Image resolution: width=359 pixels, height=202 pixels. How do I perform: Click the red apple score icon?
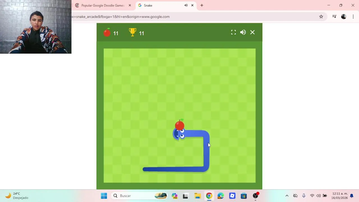tap(107, 33)
